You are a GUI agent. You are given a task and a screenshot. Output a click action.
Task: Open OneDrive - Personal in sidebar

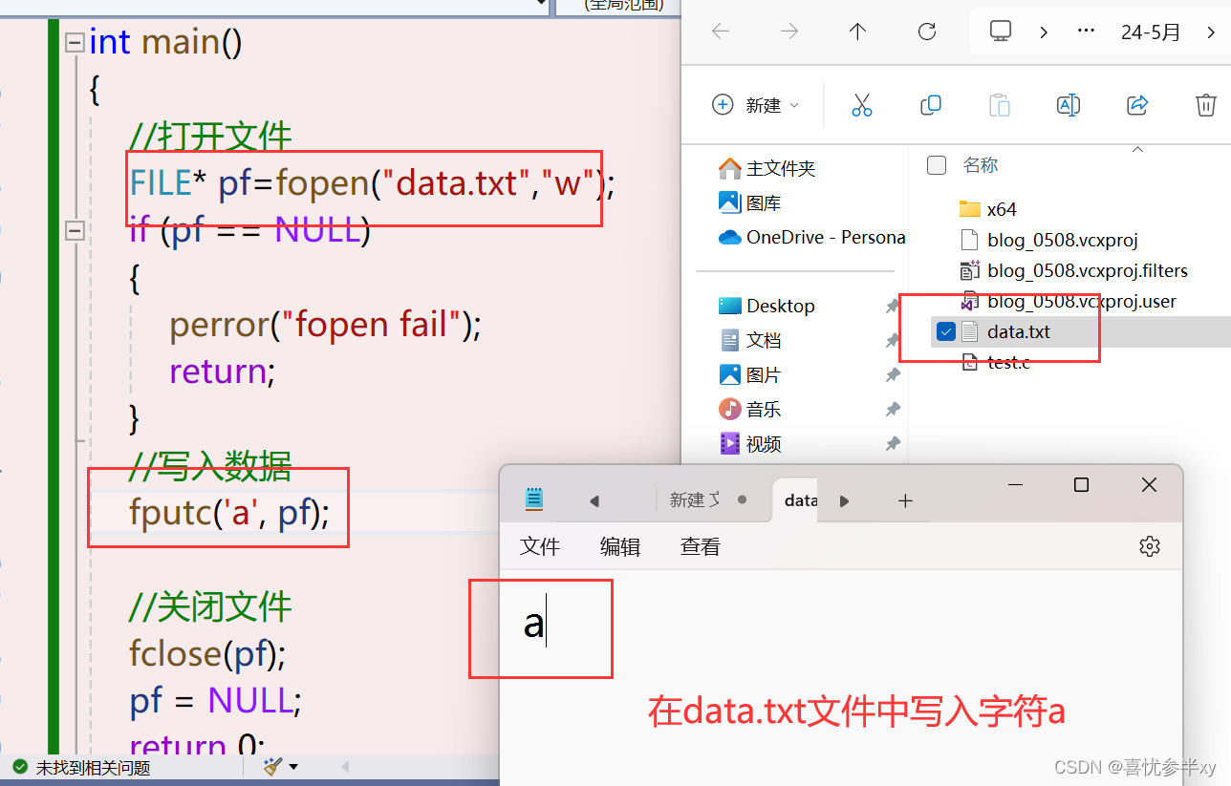(x=811, y=237)
